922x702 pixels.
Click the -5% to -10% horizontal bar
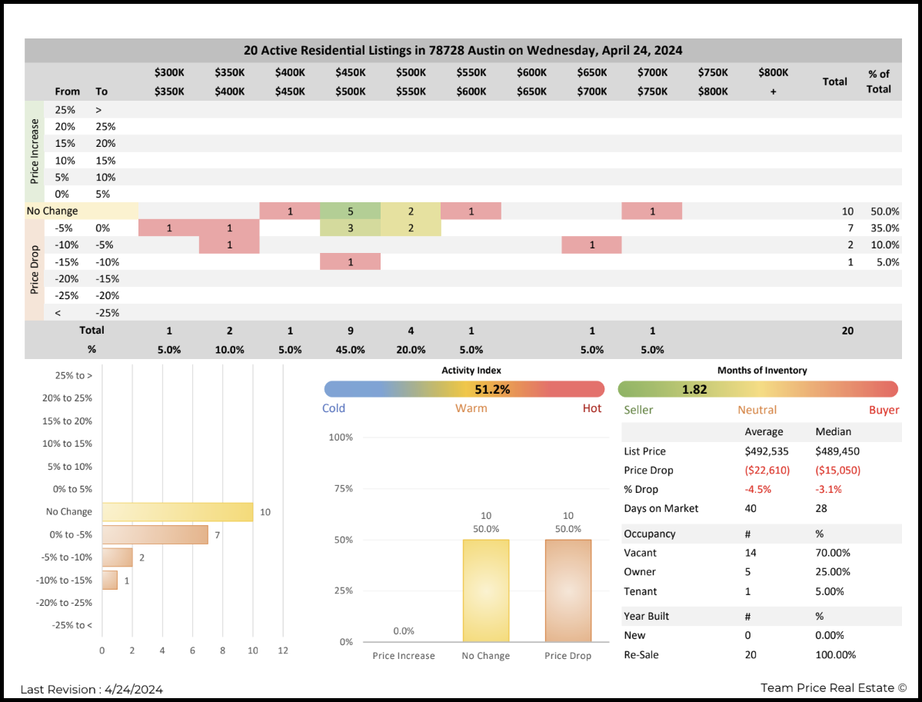tap(117, 557)
